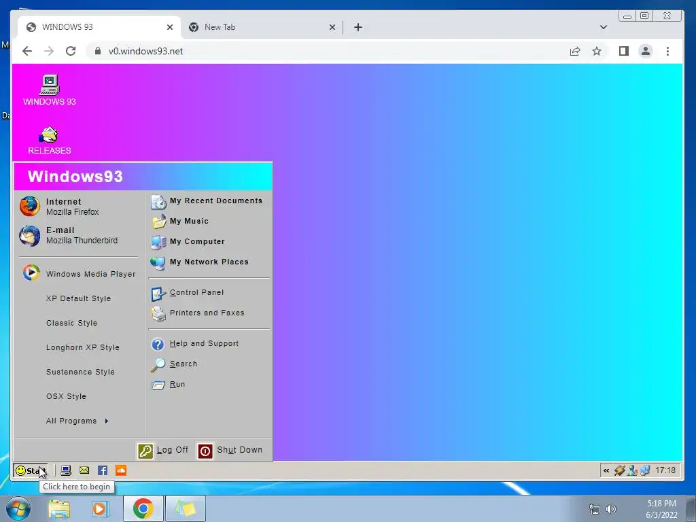
Task: Click the computer quick launch icon
Action: pos(66,470)
